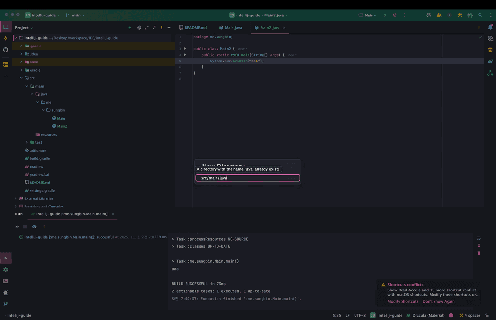Click the Select Opened File target icon
The width and height of the screenshot is (496, 320).
(x=139, y=28)
